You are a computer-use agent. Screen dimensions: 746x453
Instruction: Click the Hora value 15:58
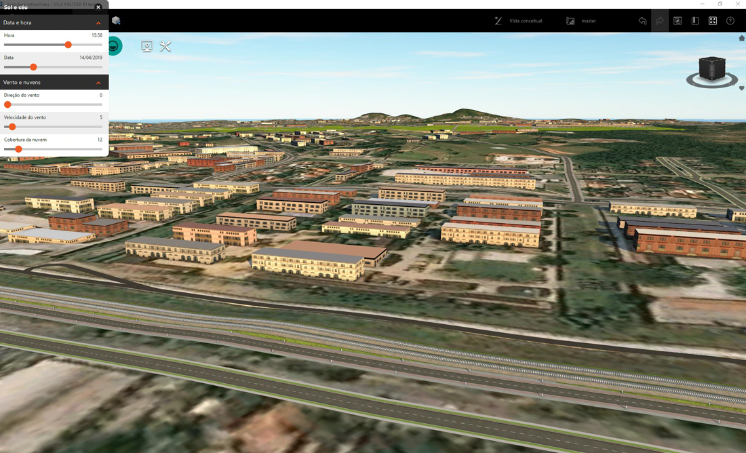click(97, 35)
